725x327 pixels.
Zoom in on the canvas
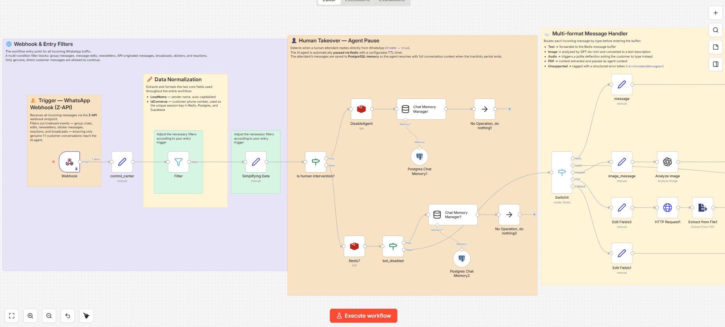30,316
